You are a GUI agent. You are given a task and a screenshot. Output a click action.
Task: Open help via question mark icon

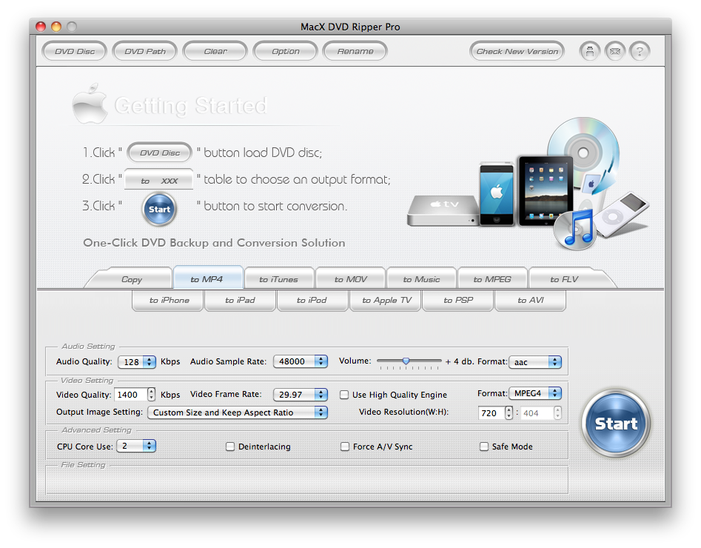[x=640, y=51]
